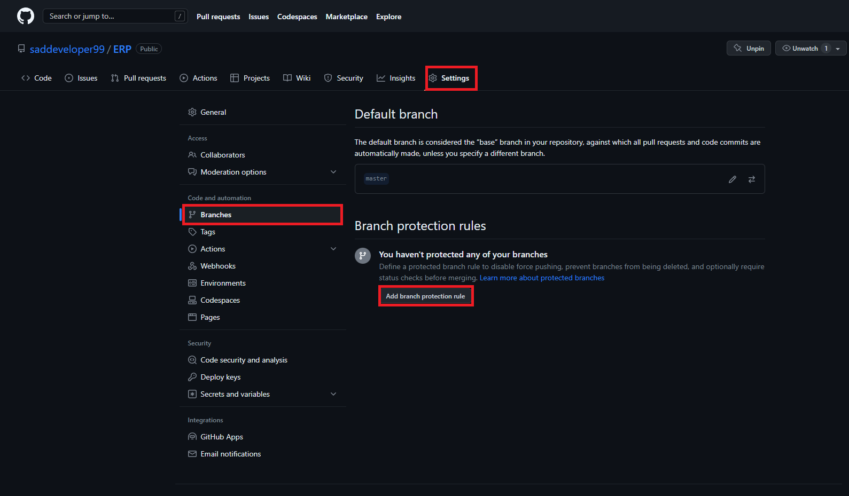Switch to the Projects tab
Screen dimensions: 849x496
250,78
